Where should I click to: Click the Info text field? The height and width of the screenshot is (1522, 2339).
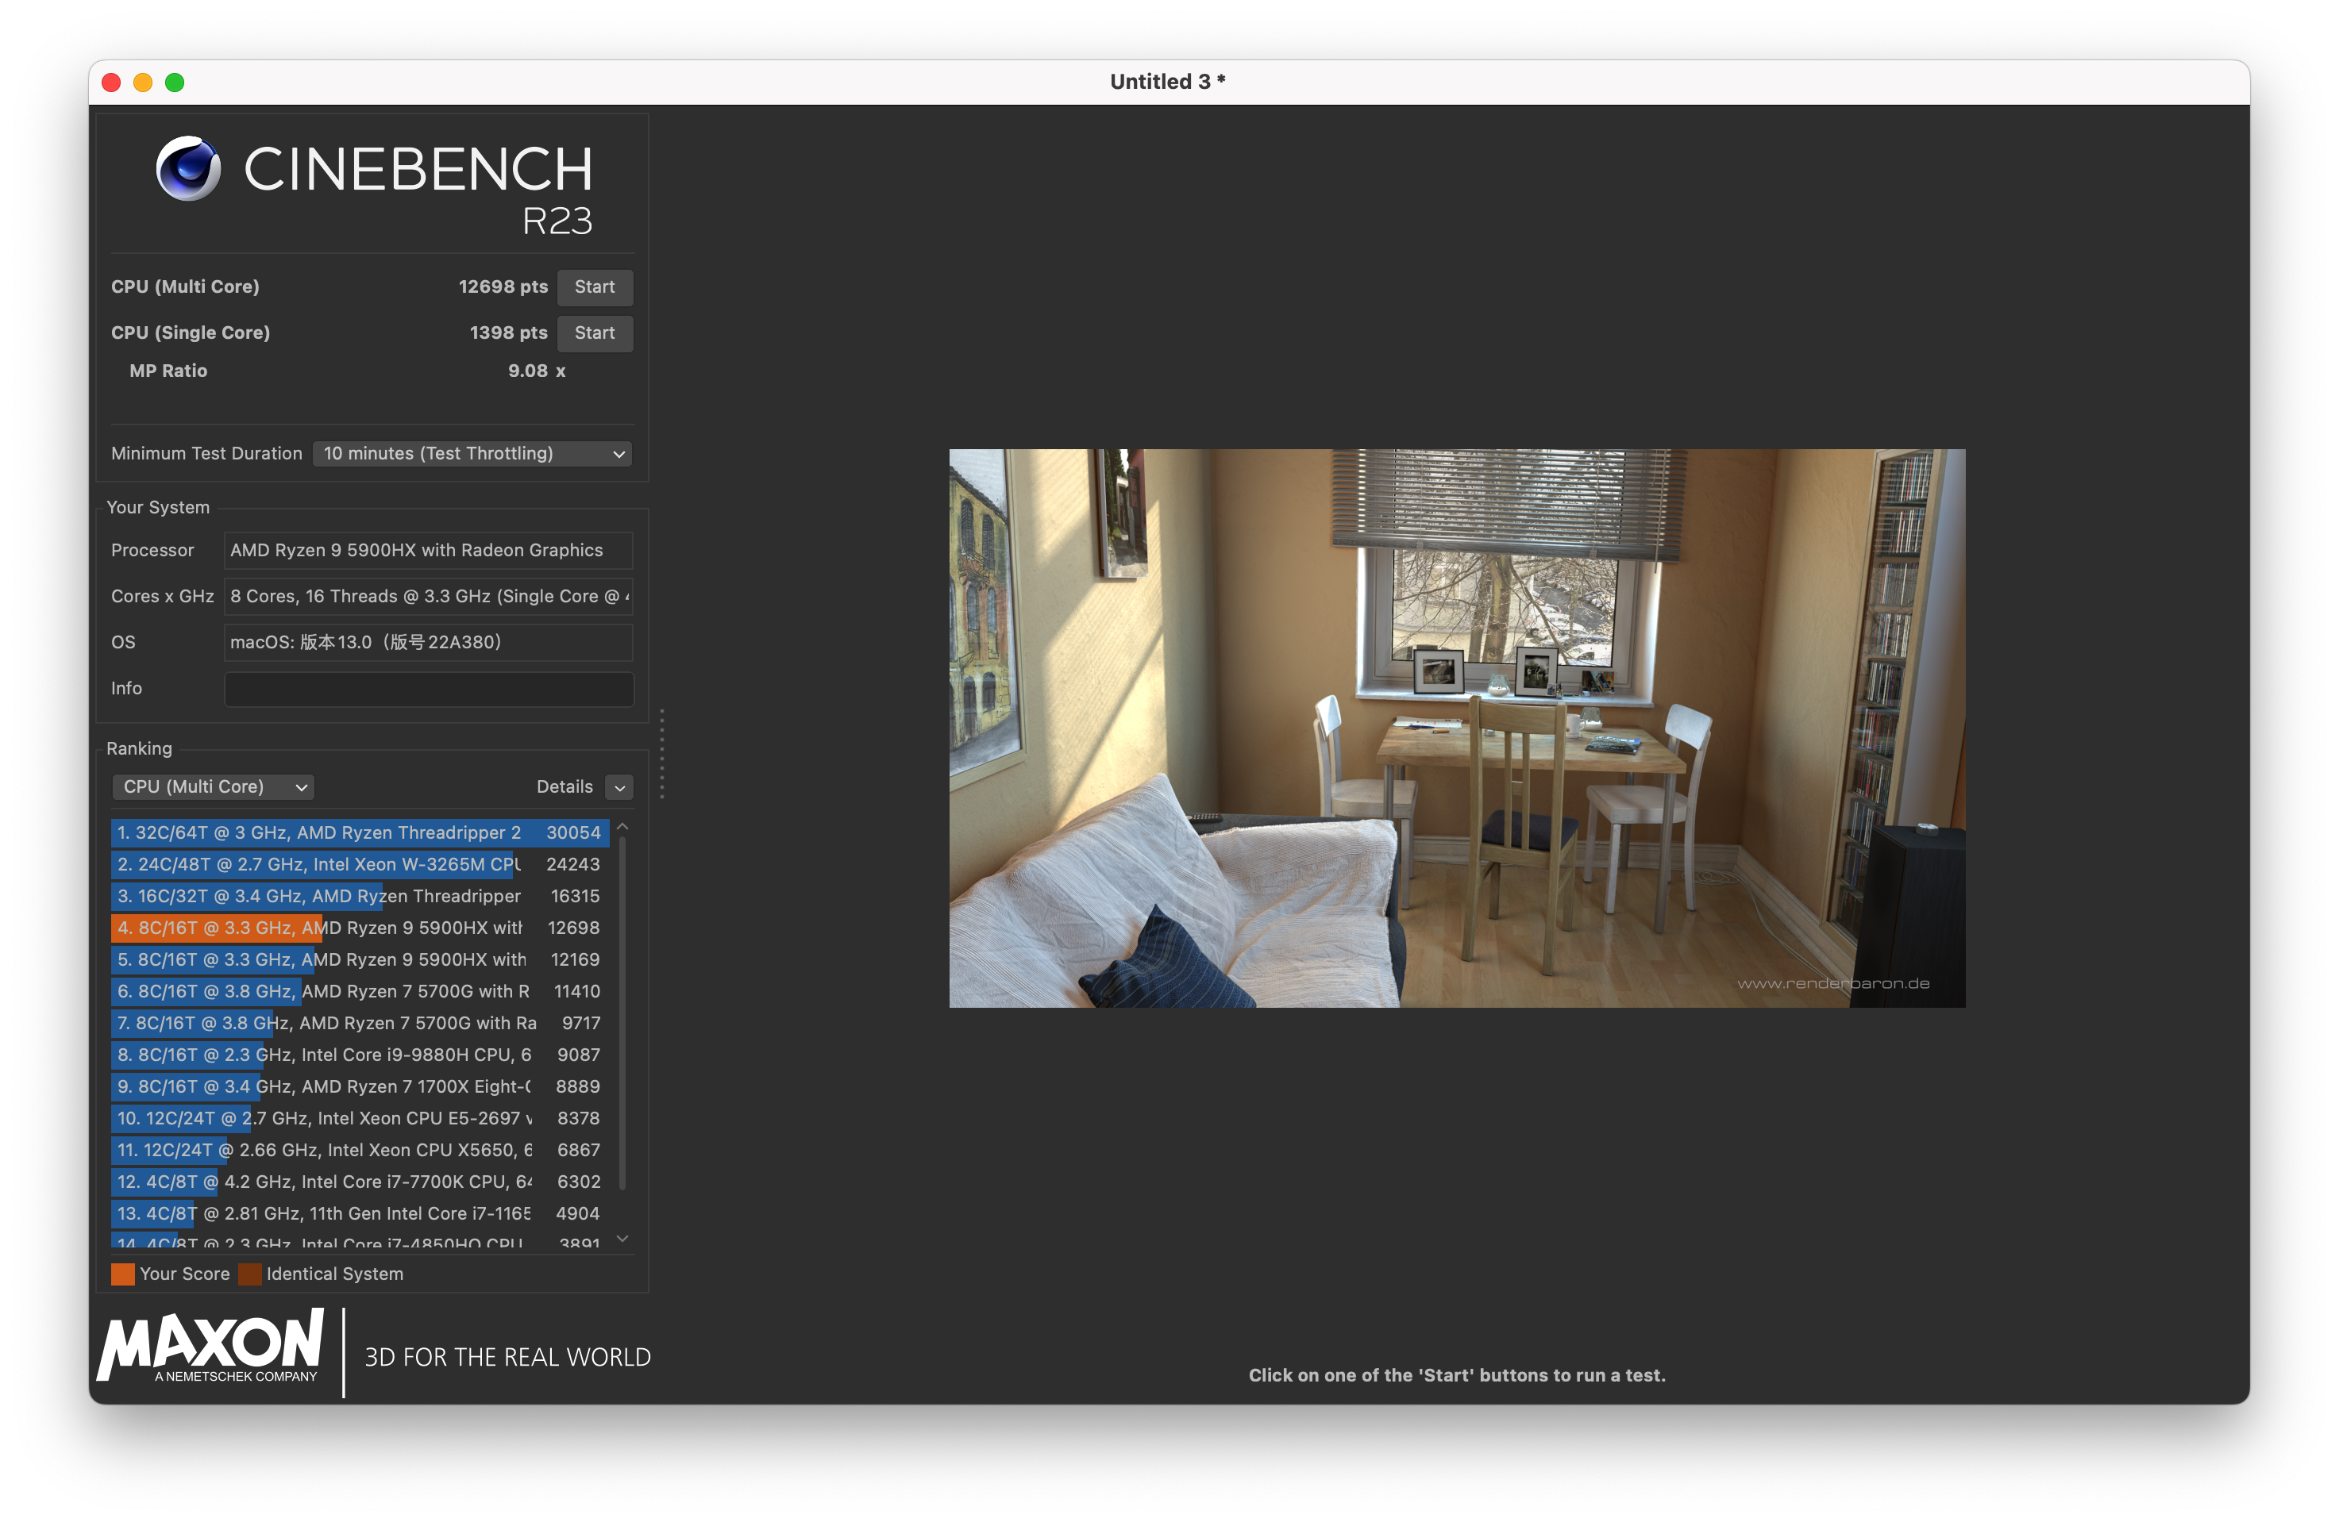click(x=429, y=688)
